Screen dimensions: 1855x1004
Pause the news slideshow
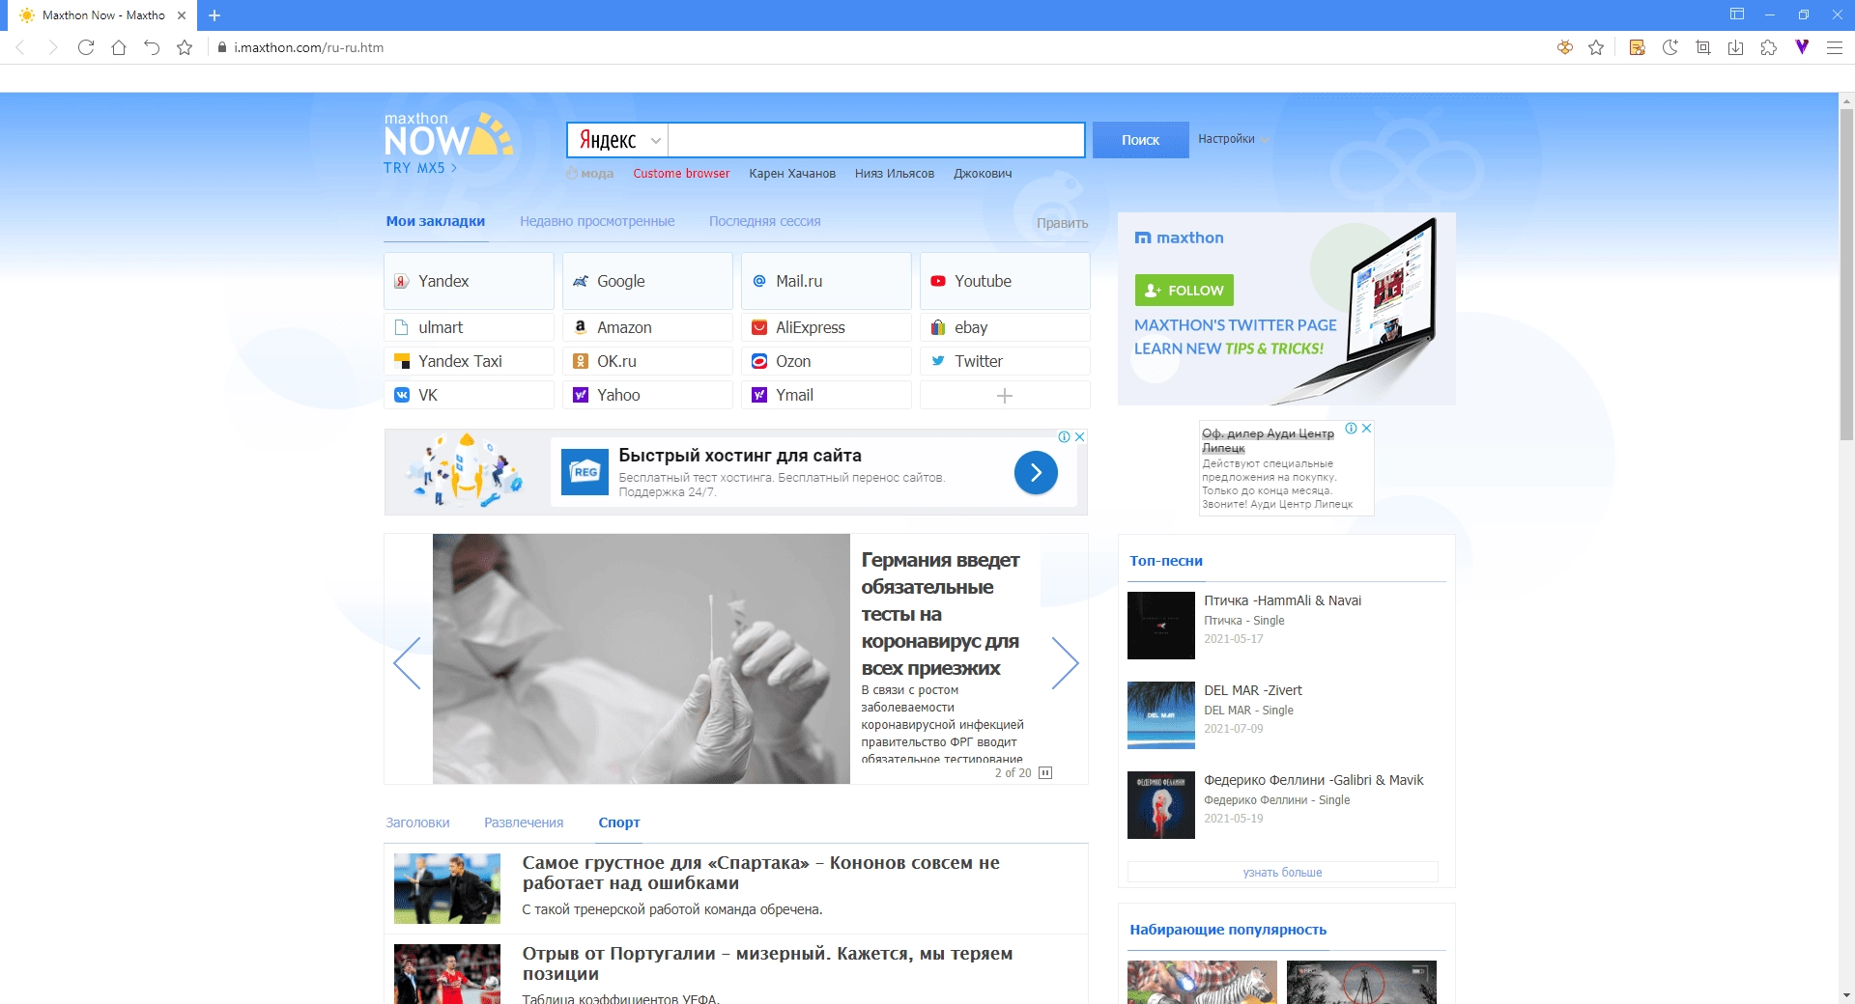1045,773
